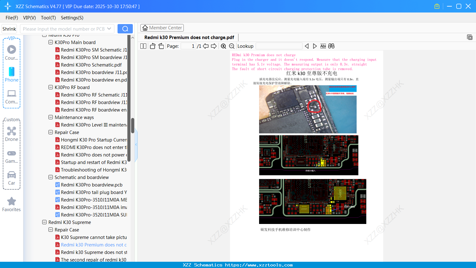
Task: Zoom out of the PDF document
Action: coord(232,46)
